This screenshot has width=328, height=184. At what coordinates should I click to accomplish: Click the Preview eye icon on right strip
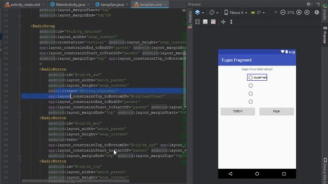tap(325, 28)
